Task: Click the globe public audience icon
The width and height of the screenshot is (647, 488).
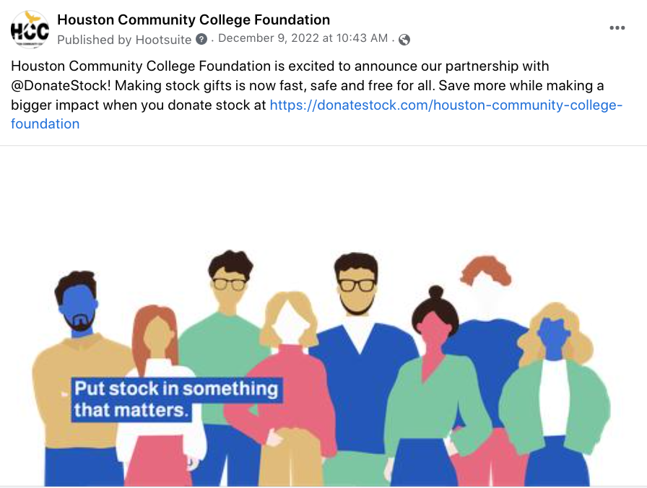Action: point(404,40)
